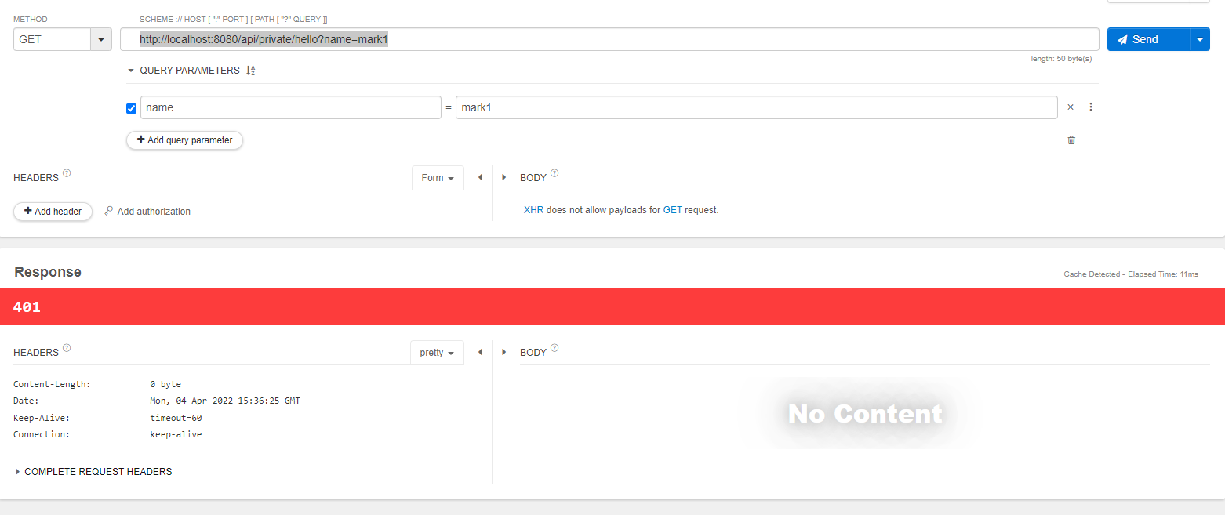Image resolution: width=1225 pixels, height=515 pixels.
Task: Remove the name query parameter
Action: pyautogui.click(x=1071, y=107)
